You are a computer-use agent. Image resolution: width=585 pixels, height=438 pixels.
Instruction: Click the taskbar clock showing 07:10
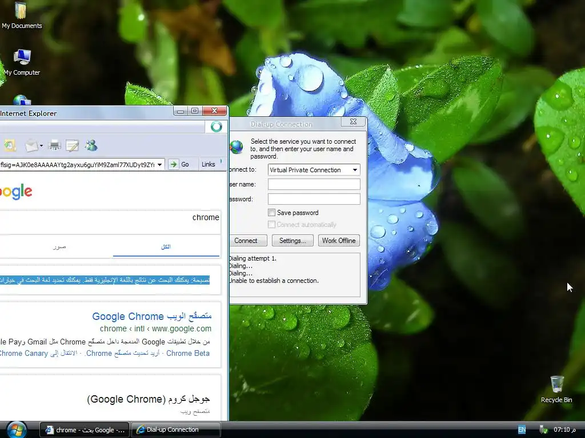tap(564, 430)
